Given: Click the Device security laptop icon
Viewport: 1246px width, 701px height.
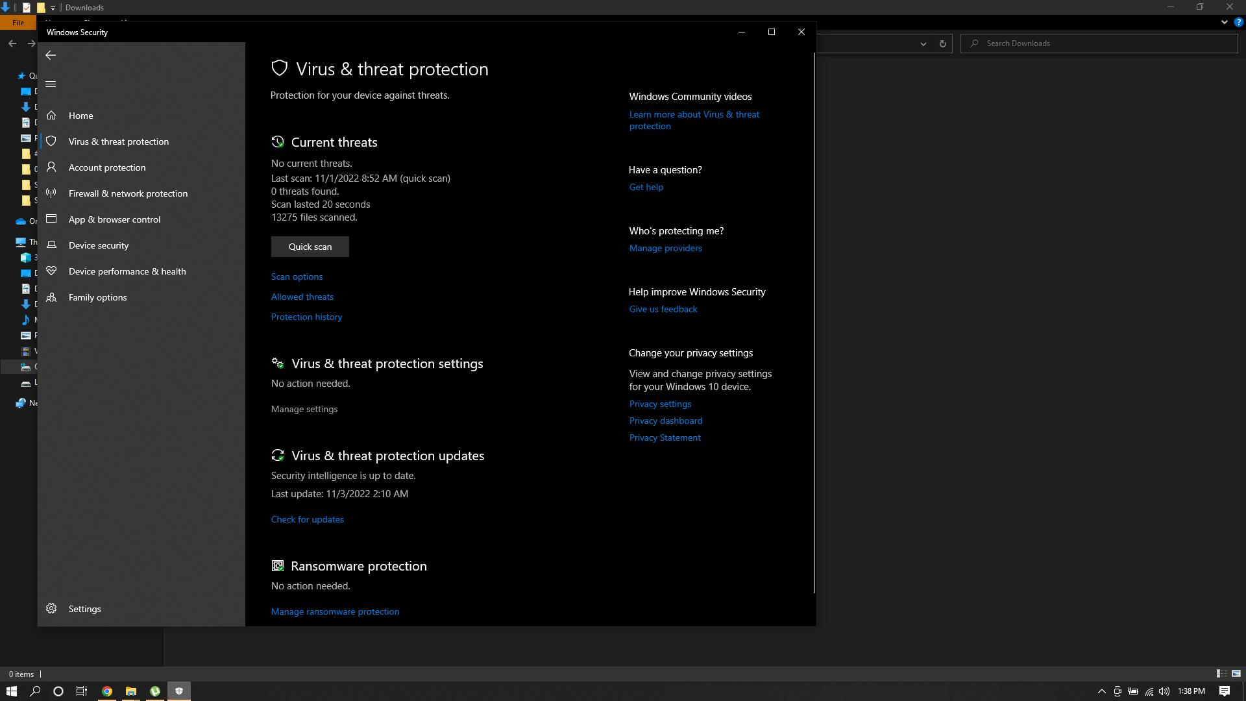Looking at the screenshot, I should click(51, 245).
